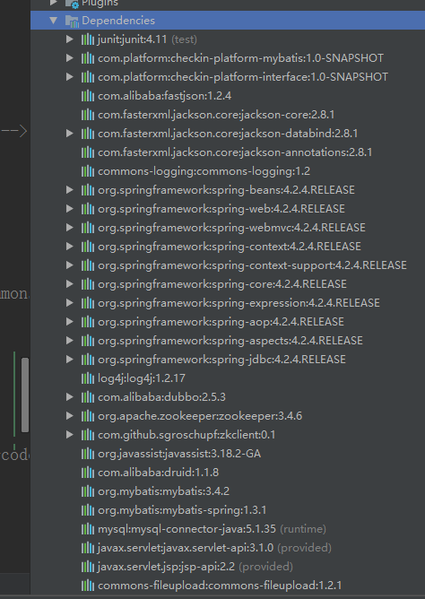Click library icon of spring-beans
This screenshot has height=599, width=425.
pos(88,190)
